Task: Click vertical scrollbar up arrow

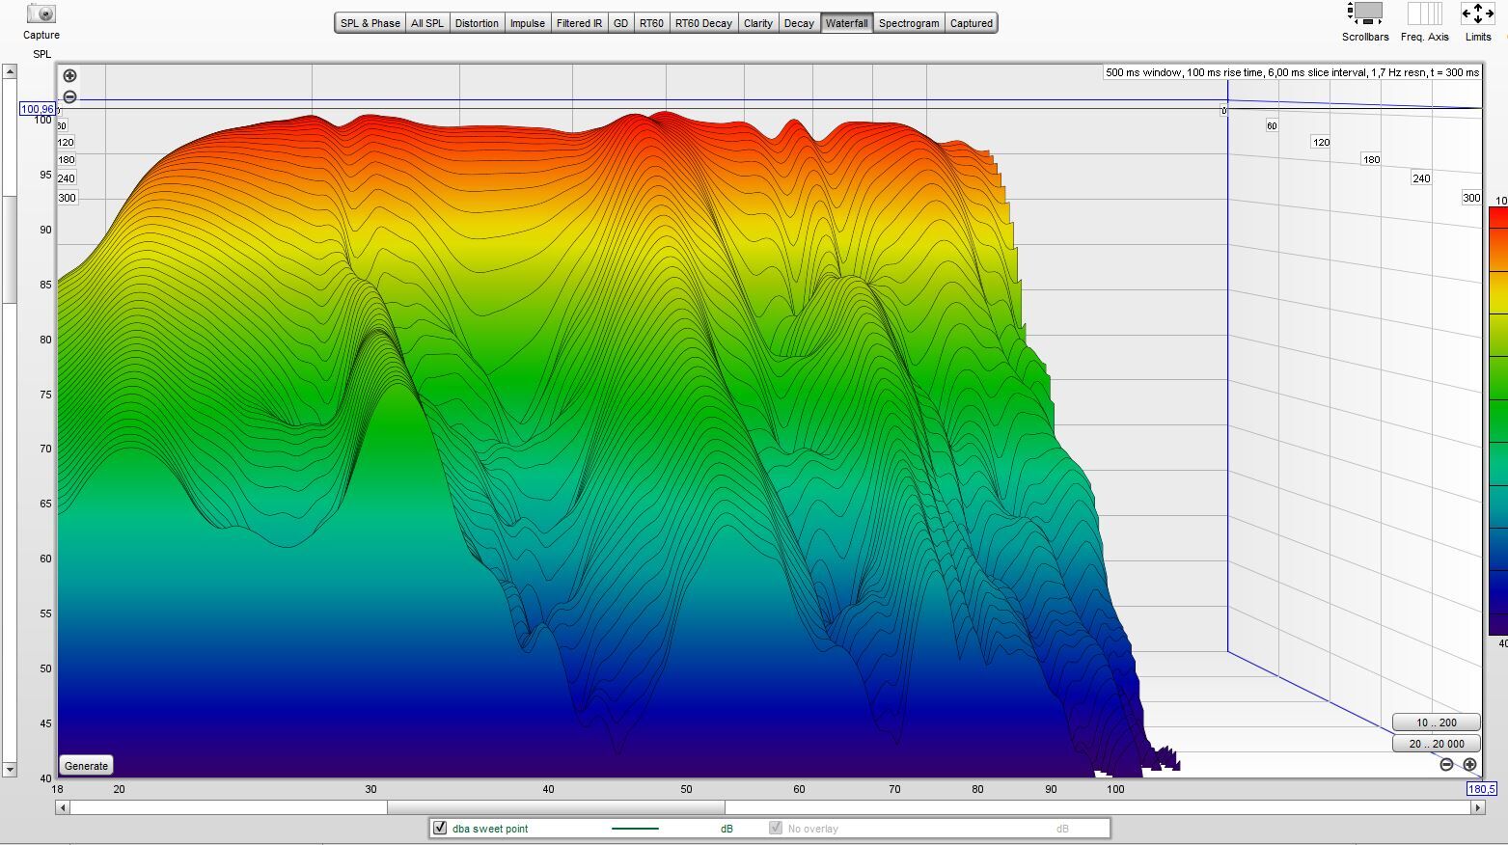Action: 9,71
